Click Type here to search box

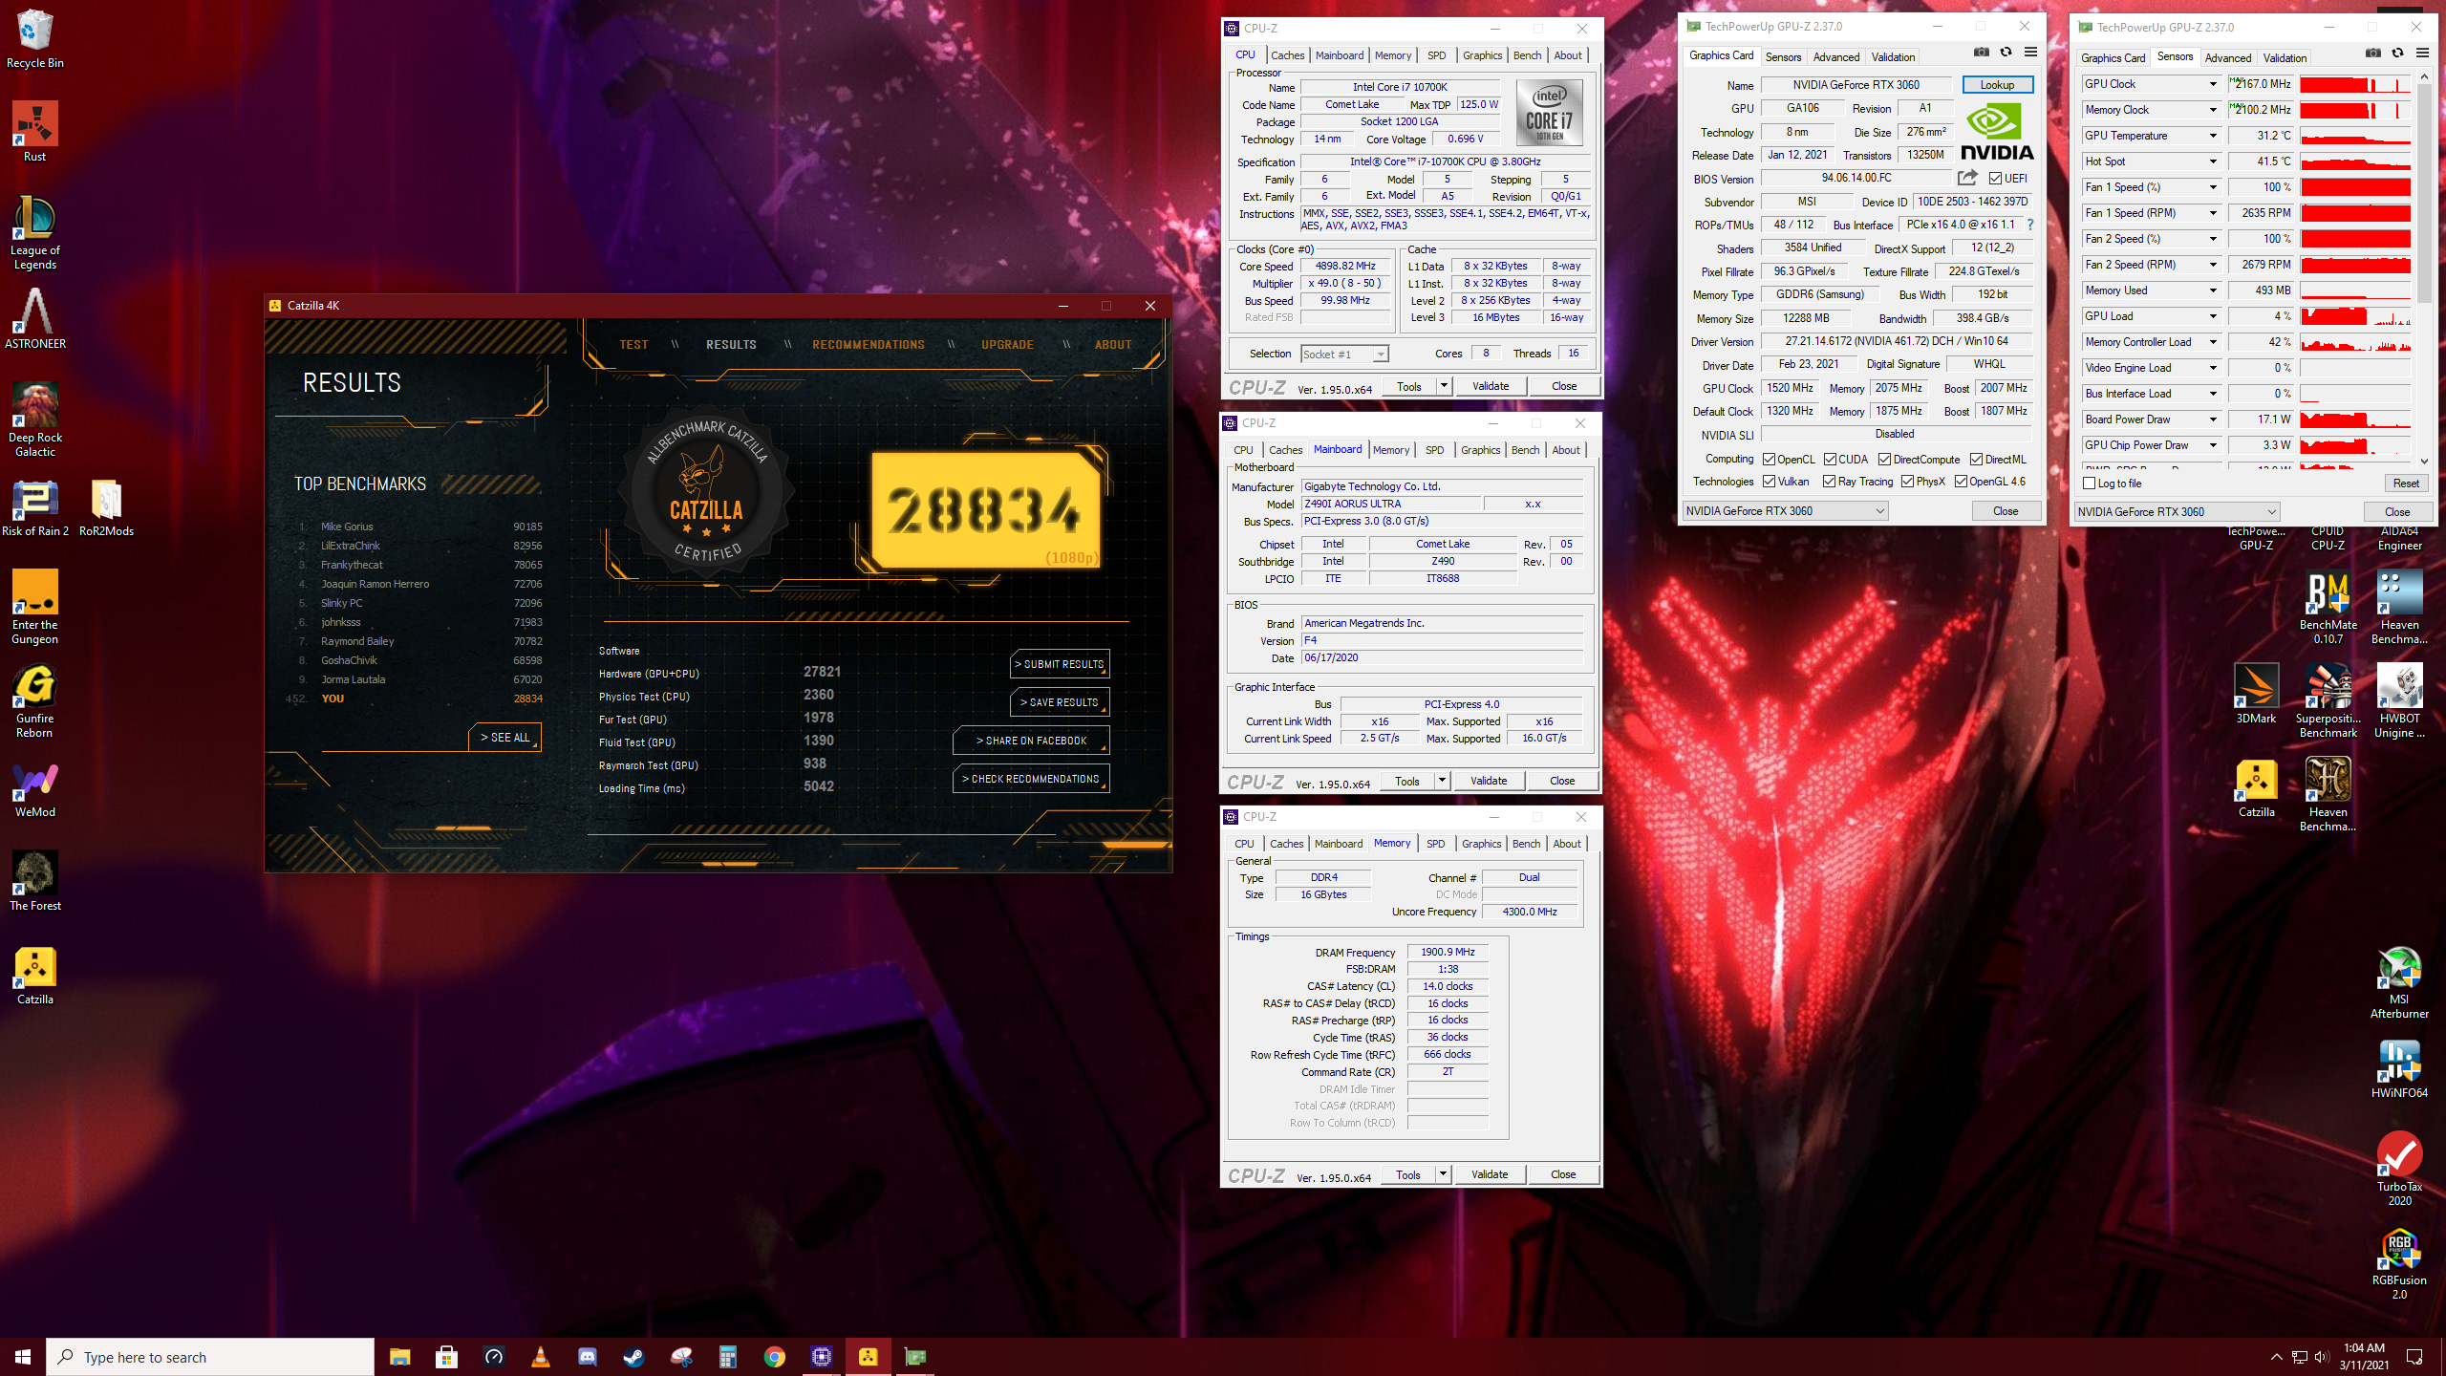pos(210,1357)
